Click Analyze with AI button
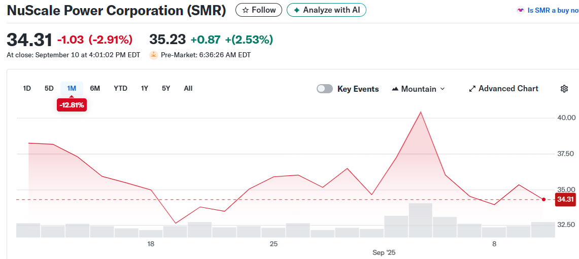 coord(326,10)
